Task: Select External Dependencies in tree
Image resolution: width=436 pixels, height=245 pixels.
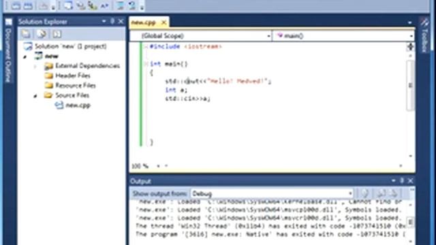Action: click(x=87, y=66)
